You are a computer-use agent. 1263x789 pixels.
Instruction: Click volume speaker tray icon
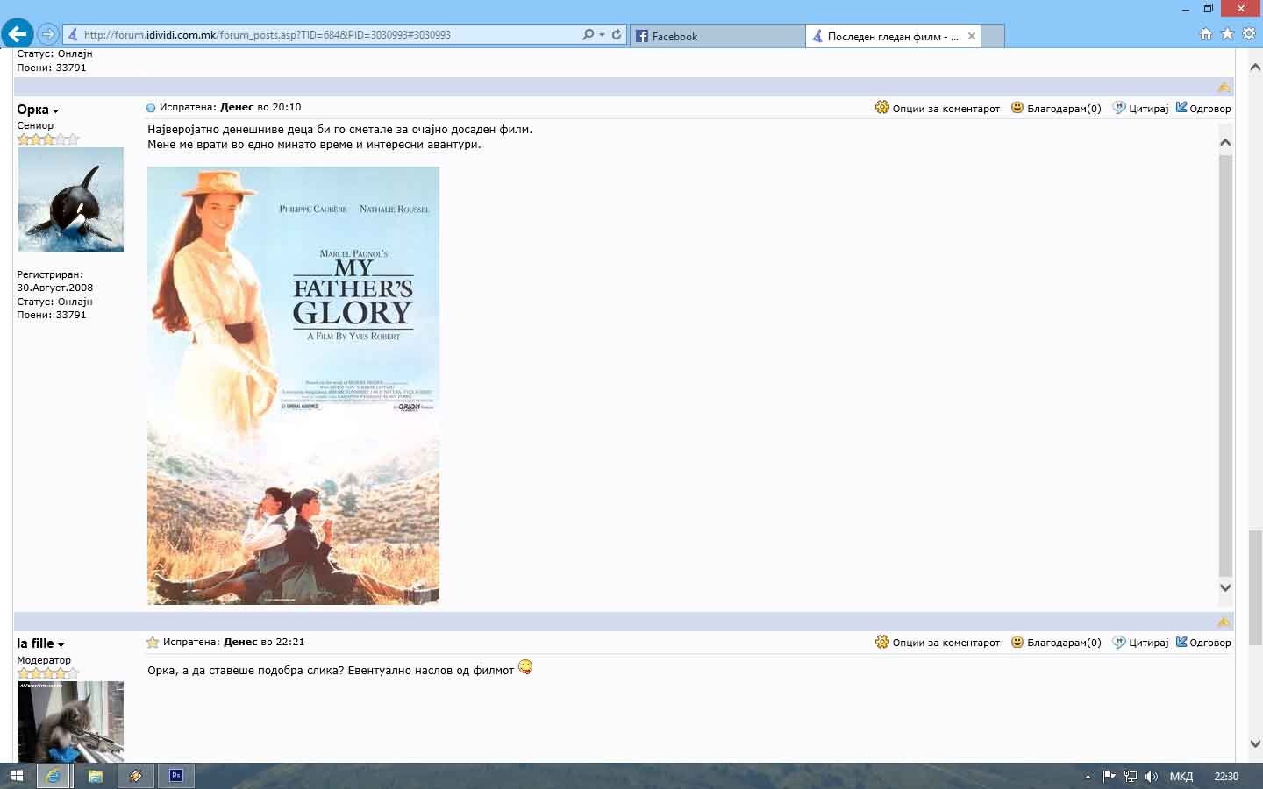point(1152,777)
